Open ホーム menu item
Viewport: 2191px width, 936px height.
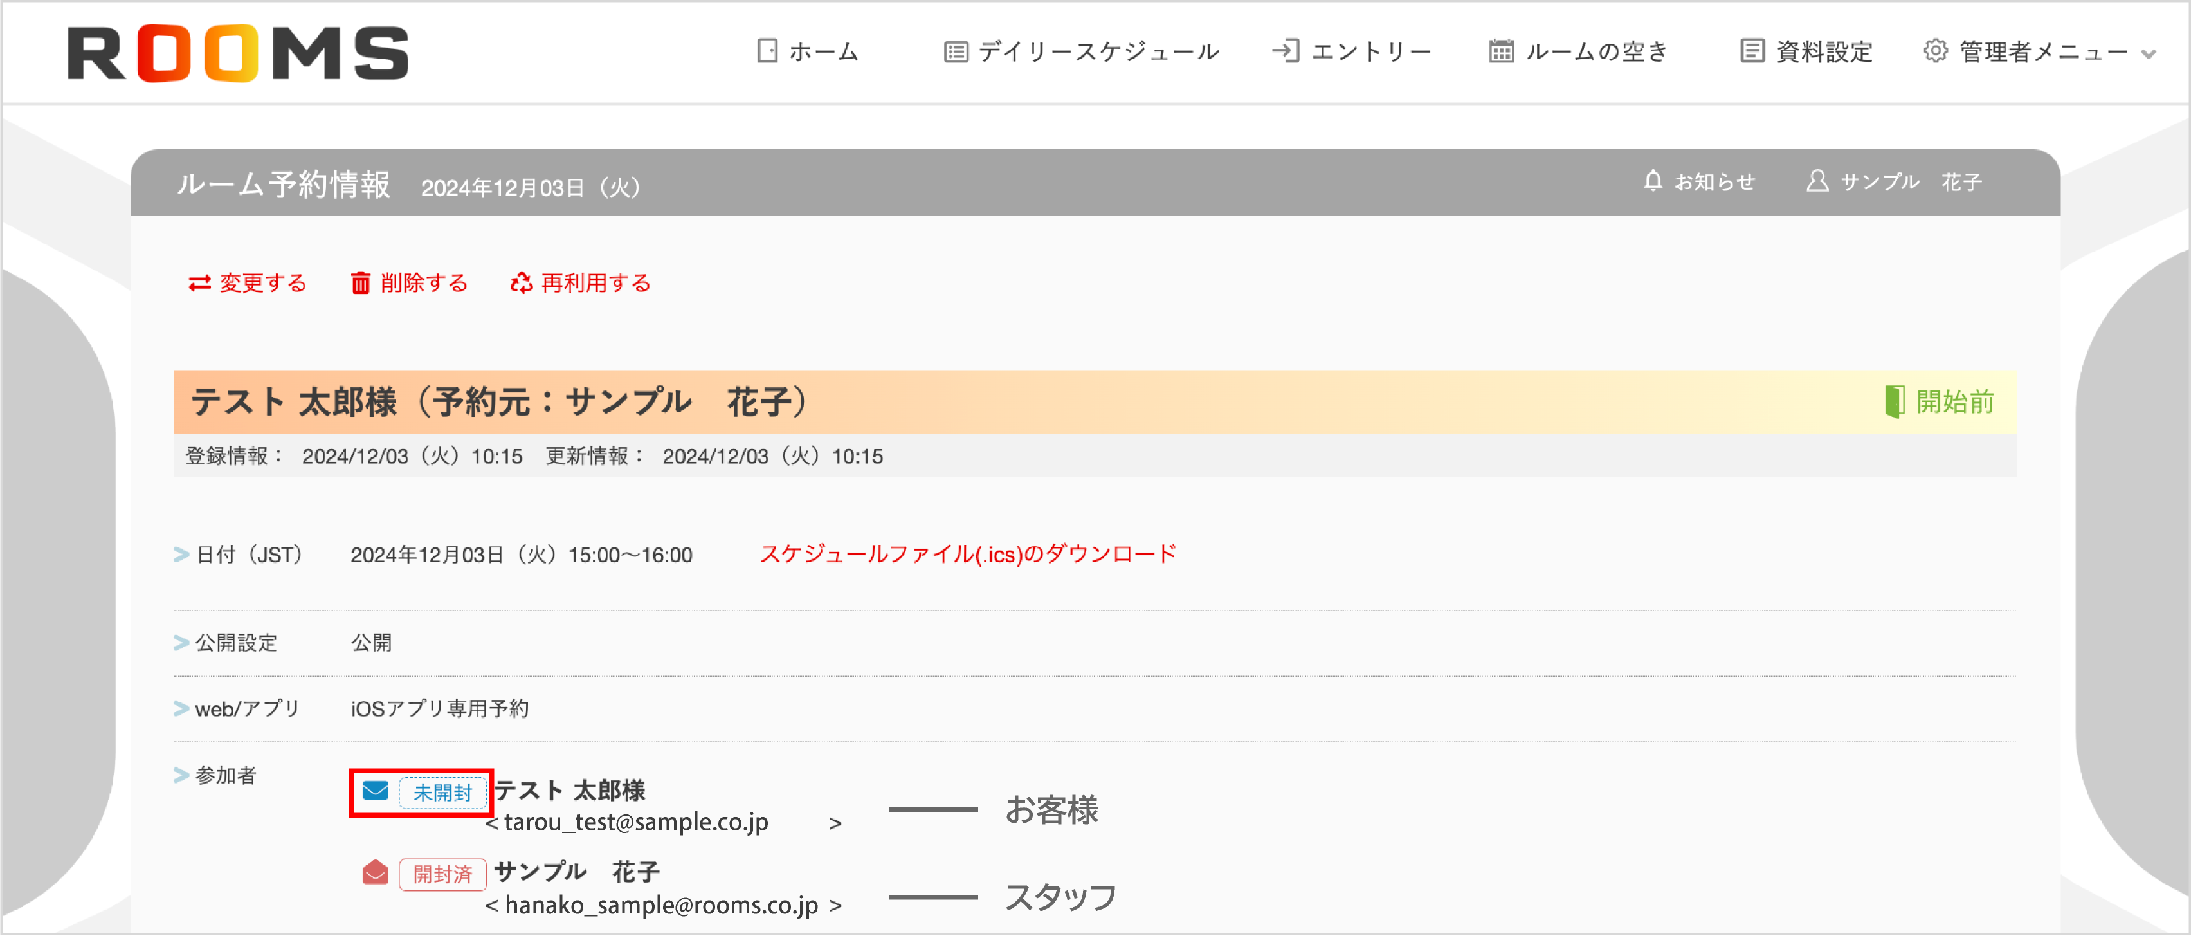pos(823,51)
